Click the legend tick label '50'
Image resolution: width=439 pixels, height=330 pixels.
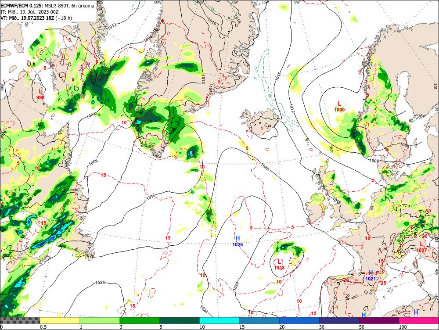pos(362,327)
